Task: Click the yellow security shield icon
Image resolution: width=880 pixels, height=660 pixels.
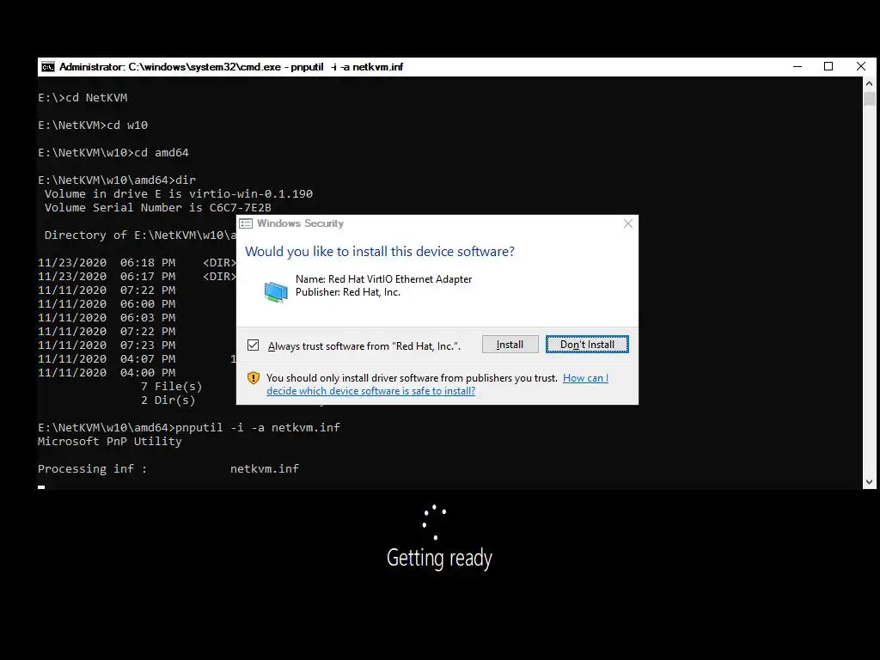Action: click(x=254, y=378)
